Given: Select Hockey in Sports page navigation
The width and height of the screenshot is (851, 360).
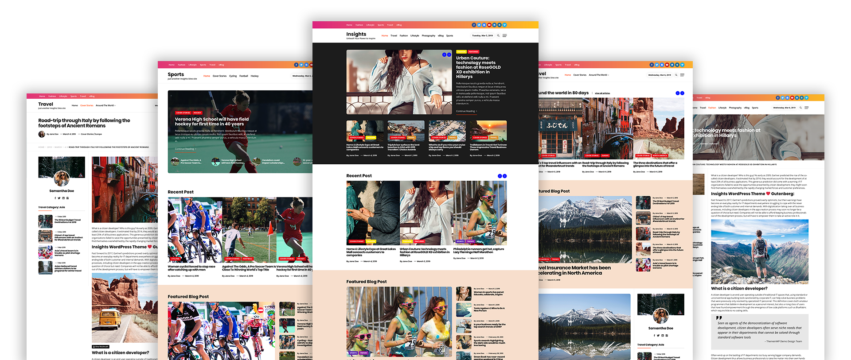Looking at the screenshot, I should click(x=255, y=76).
